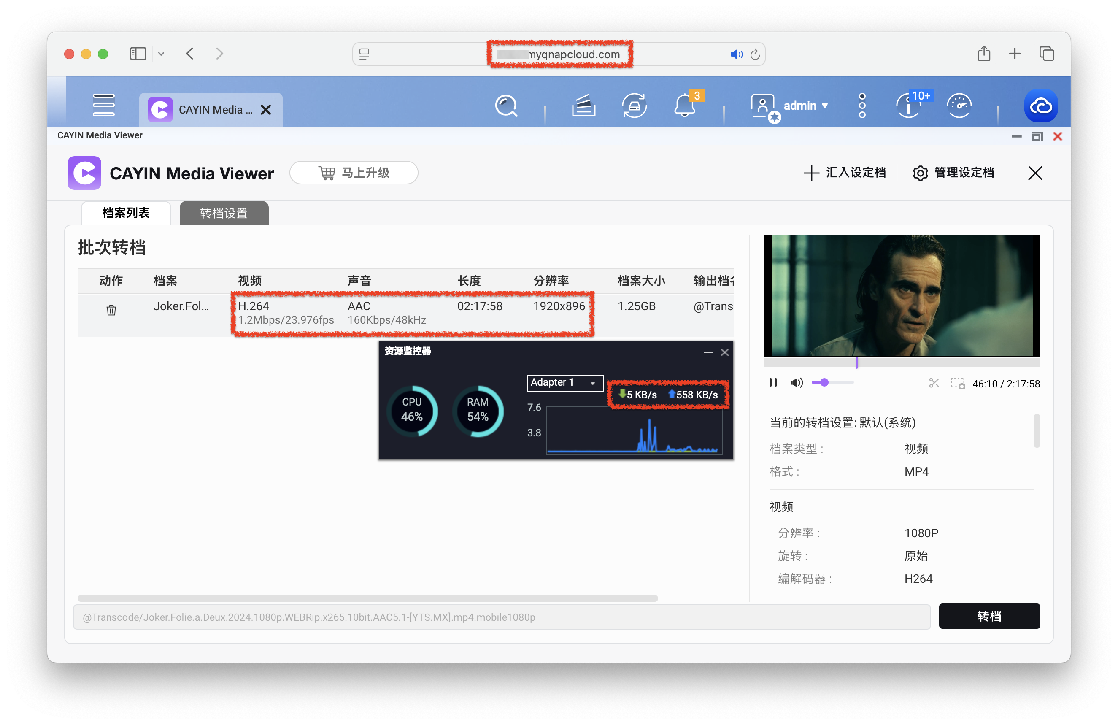
Task: Switch to the 转档设置 tab
Action: coord(224,213)
